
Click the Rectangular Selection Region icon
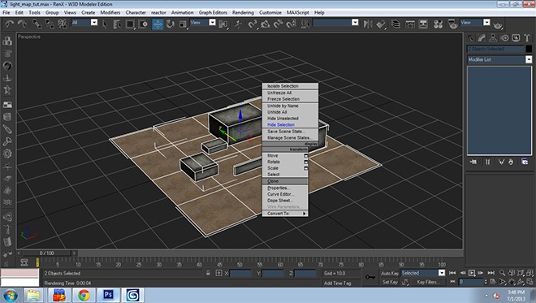click(x=130, y=24)
